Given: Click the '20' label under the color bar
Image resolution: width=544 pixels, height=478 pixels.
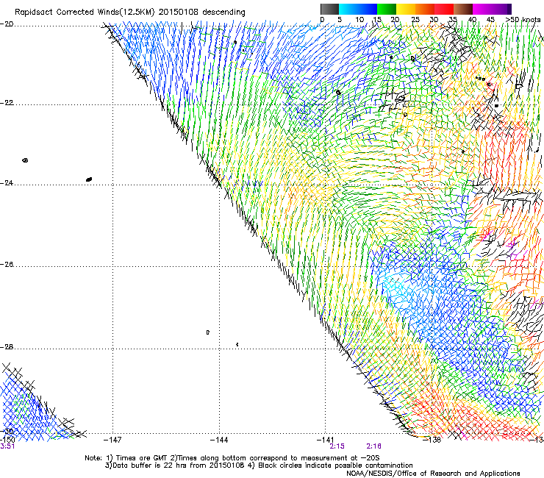Looking at the screenshot, I should point(395,19).
